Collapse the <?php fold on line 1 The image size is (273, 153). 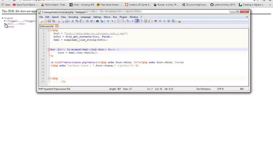coord(49,30)
